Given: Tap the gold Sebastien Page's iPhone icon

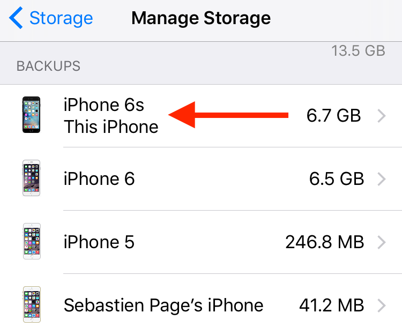Looking at the screenshot, I should pos(32,304).
